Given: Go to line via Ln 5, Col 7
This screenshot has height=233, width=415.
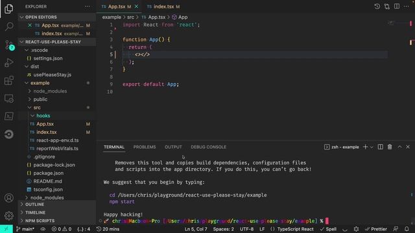Looking at the screenshot, I should (x=196, y=229).
